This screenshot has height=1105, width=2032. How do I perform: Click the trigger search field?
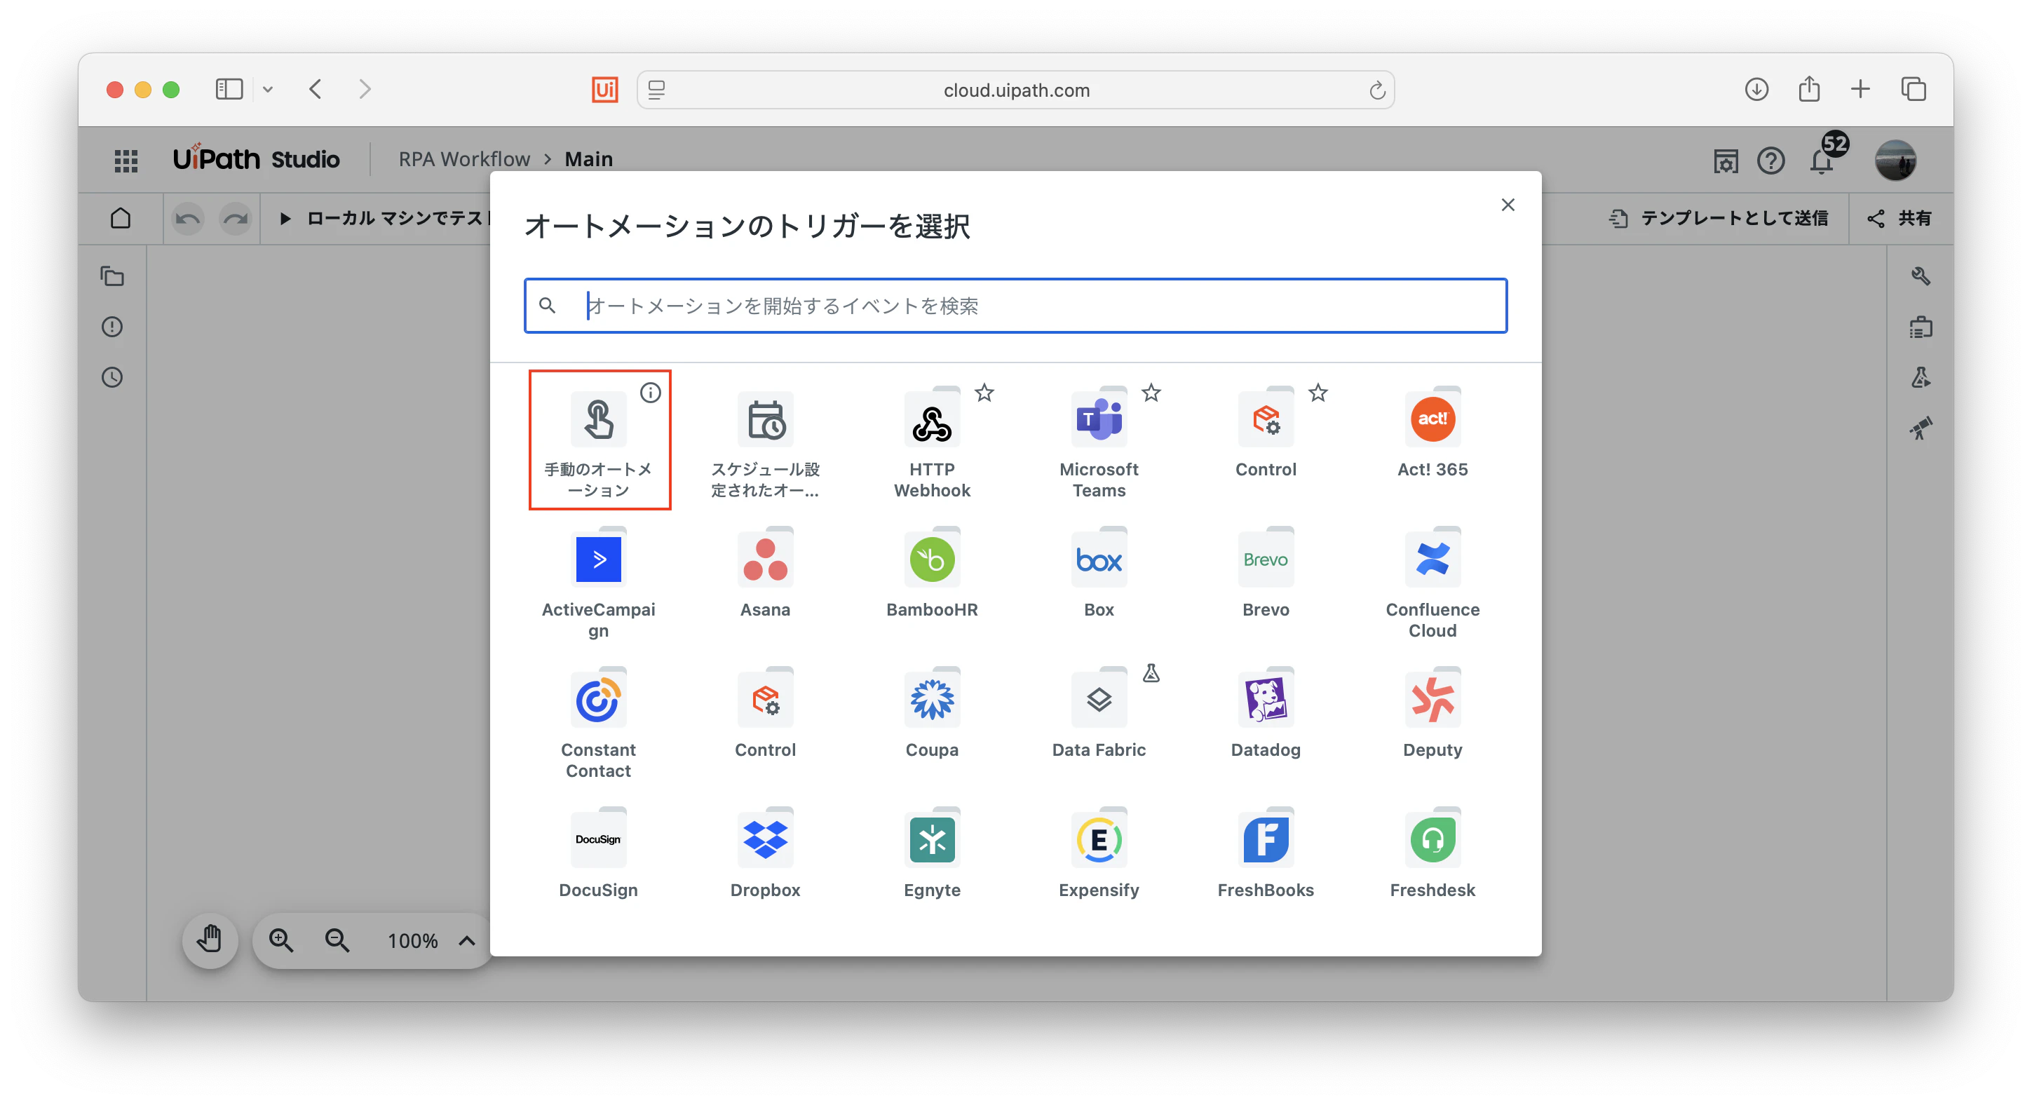click(x=1015, y=305)
